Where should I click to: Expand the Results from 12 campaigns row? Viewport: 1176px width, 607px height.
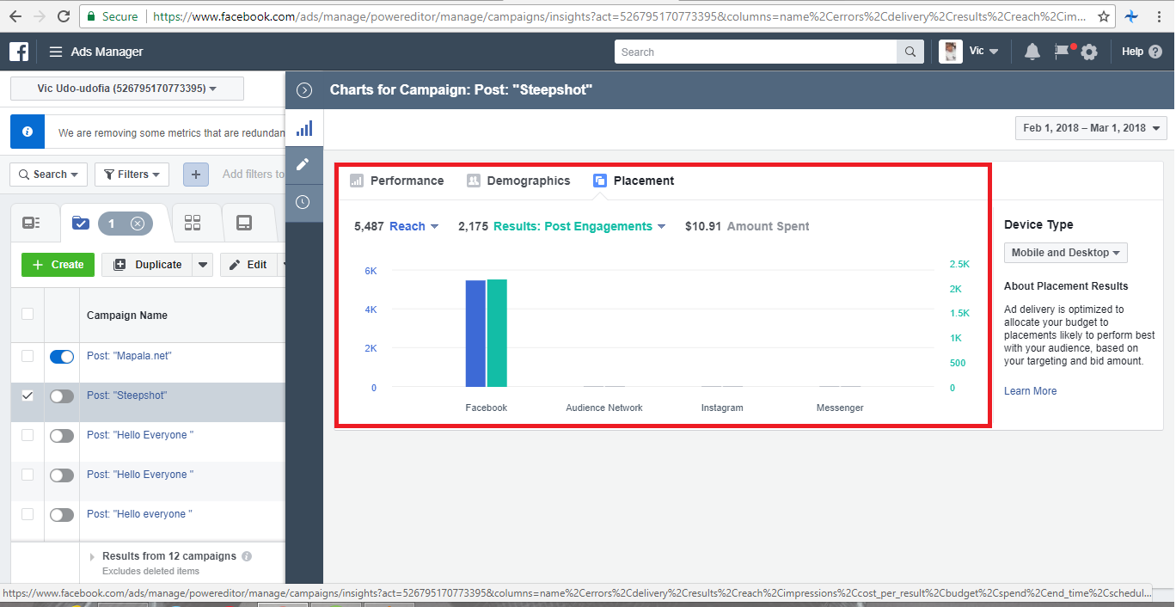[92, 557]
